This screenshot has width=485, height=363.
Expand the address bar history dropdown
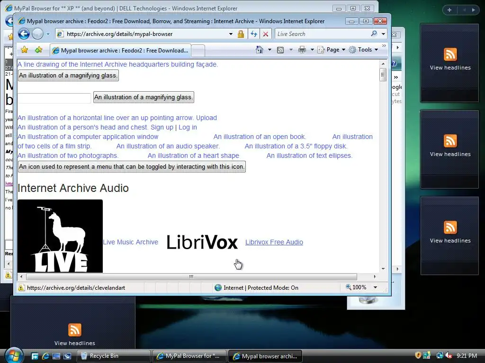(231, 34)
